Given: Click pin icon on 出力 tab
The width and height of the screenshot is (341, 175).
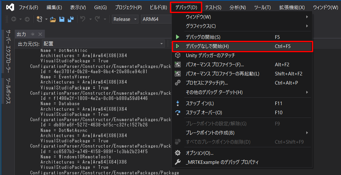Looking at the screenshot, I should coord(33,34).
